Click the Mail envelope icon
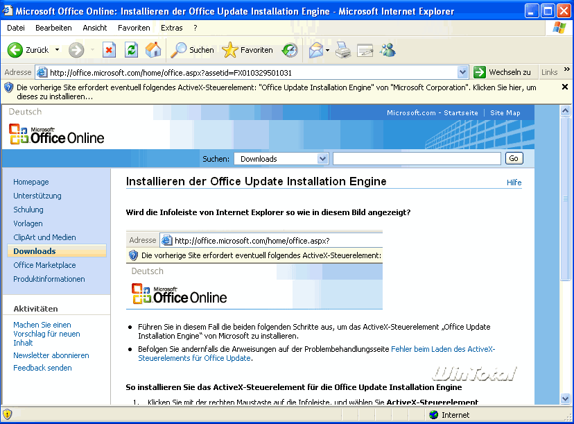This screenshot has width=574, height=424. 316,50
